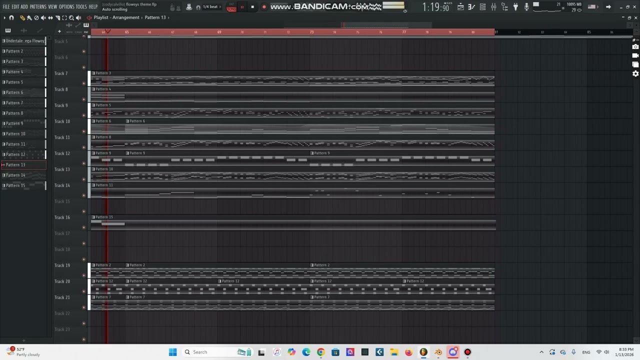This screenshot has width=640, height=360.
Task: Open Pattern 10 clip menu on Track 13
Action: pyautogui.click(x=93, y=169)
